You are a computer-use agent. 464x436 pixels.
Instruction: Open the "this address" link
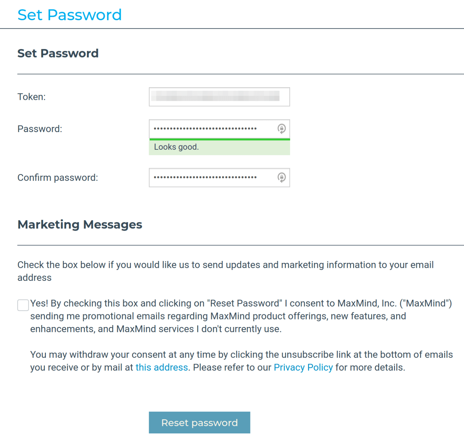(x=162, y=367)
